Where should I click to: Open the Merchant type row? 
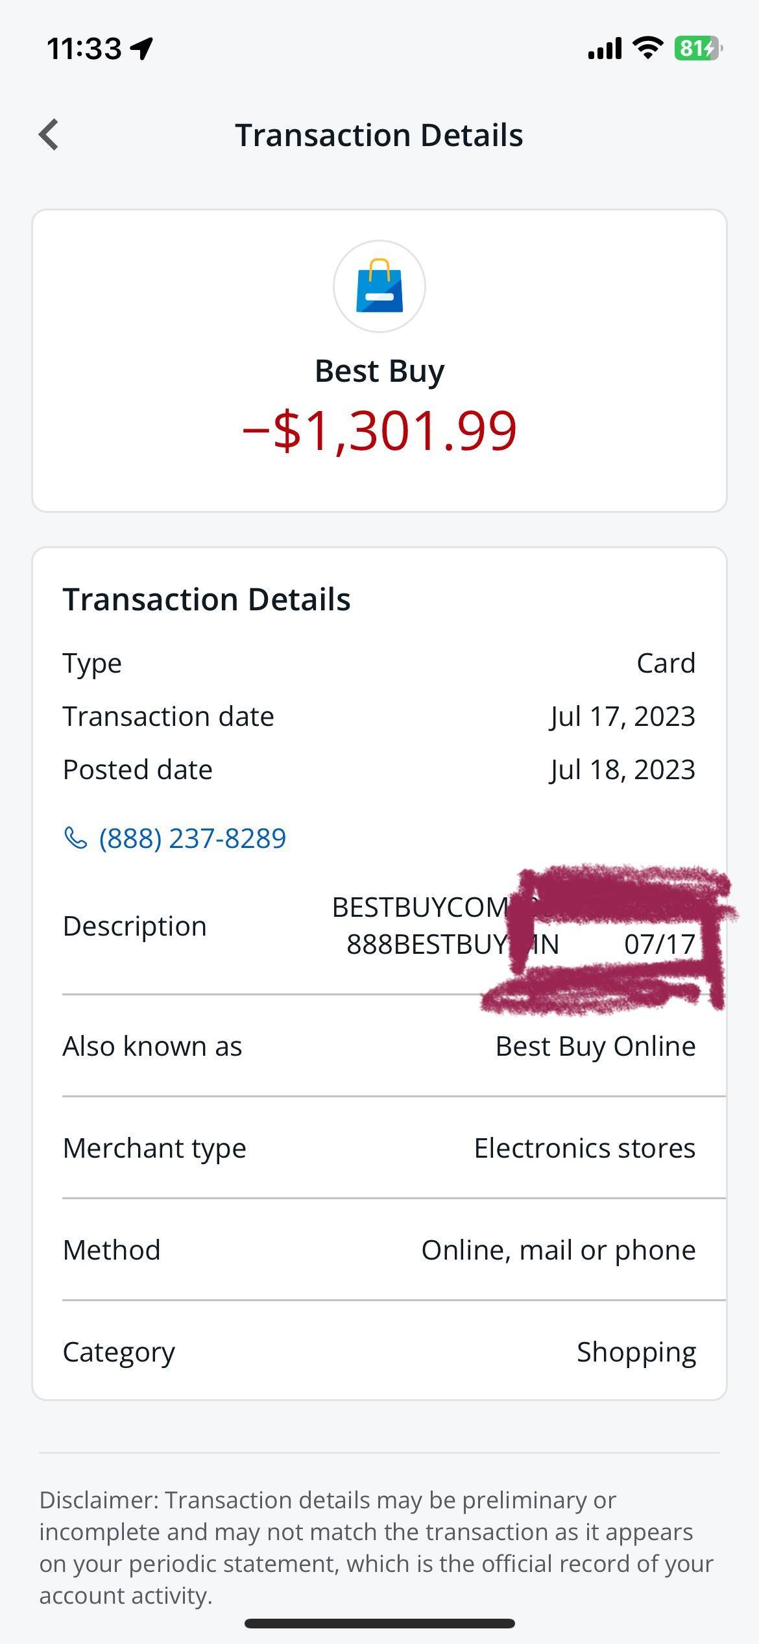pyautogui.click(x=379, y=1148)
